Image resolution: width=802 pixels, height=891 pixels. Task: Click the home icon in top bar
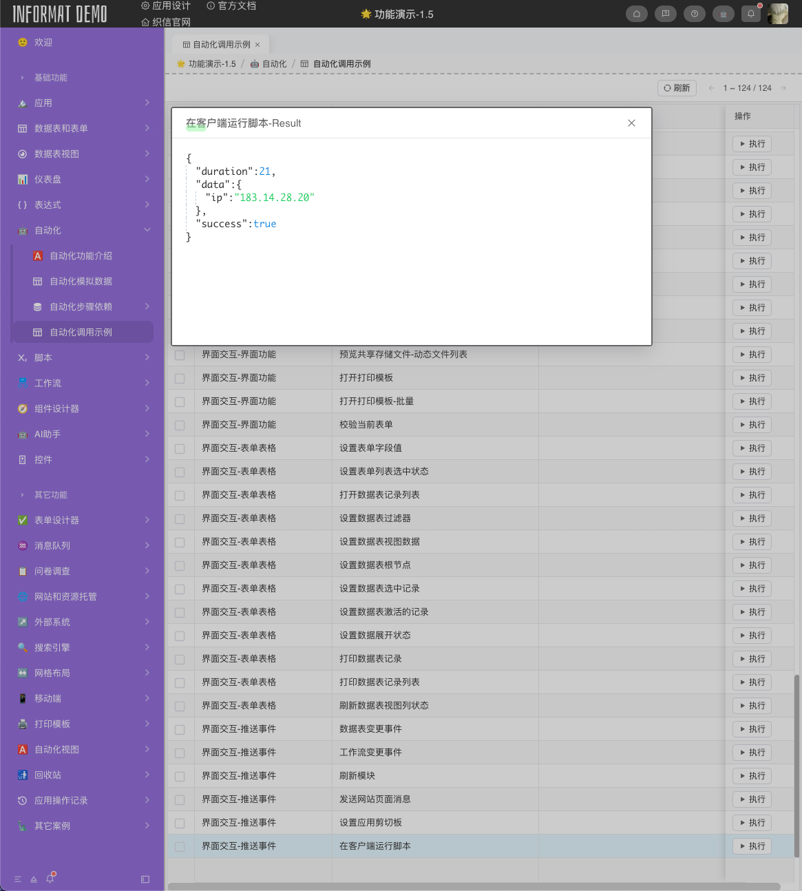(x=636, y=14)
